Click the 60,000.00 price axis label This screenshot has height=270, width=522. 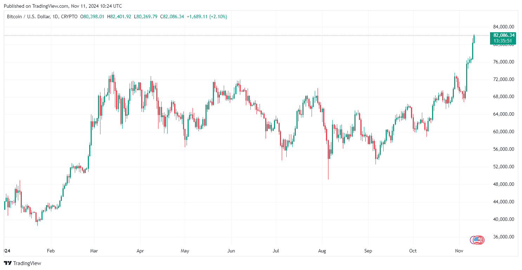(x=504, y=132)
